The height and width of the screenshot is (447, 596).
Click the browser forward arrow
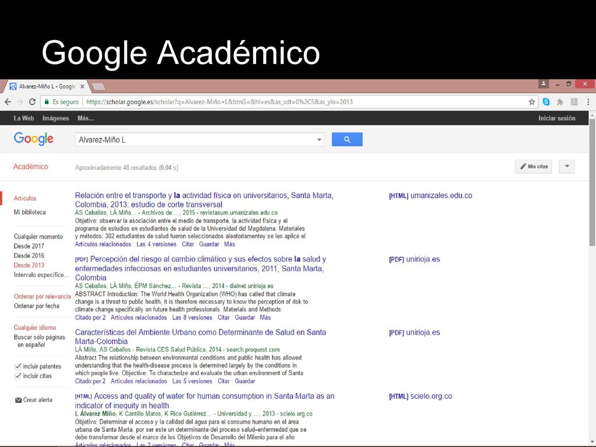pyautogui.click(x=20, y=102)
